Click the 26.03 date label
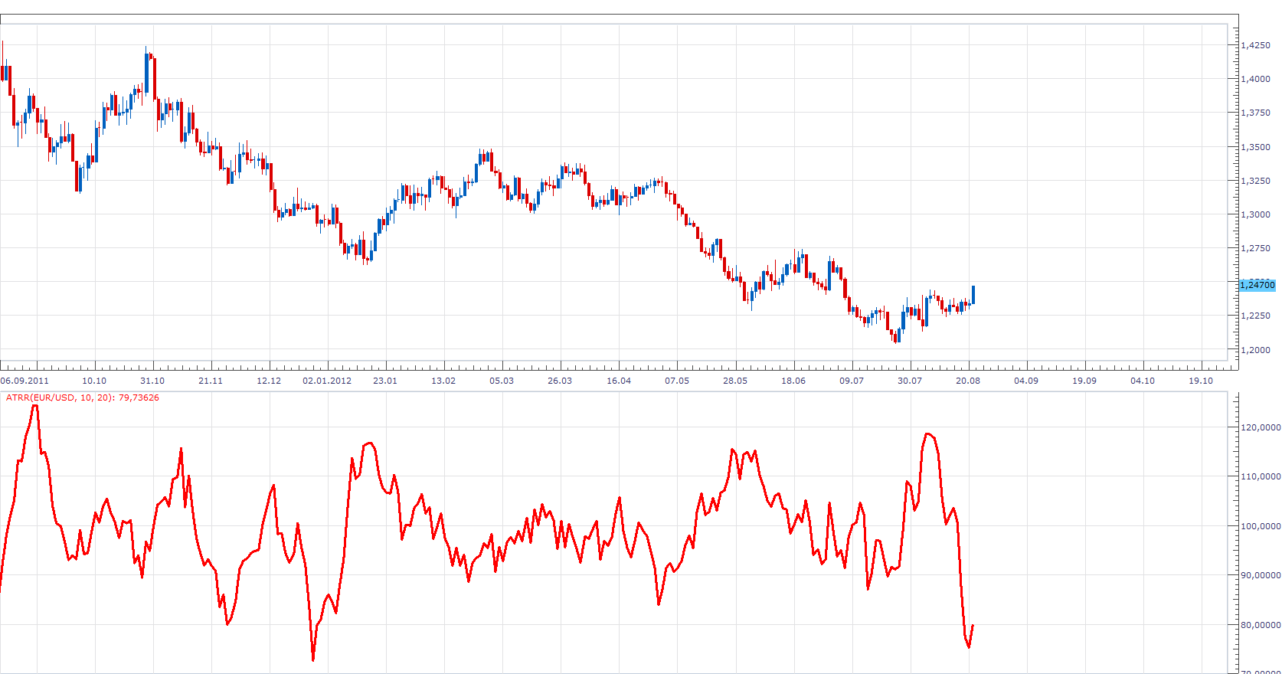1282x674 pixels. [560, 381]
